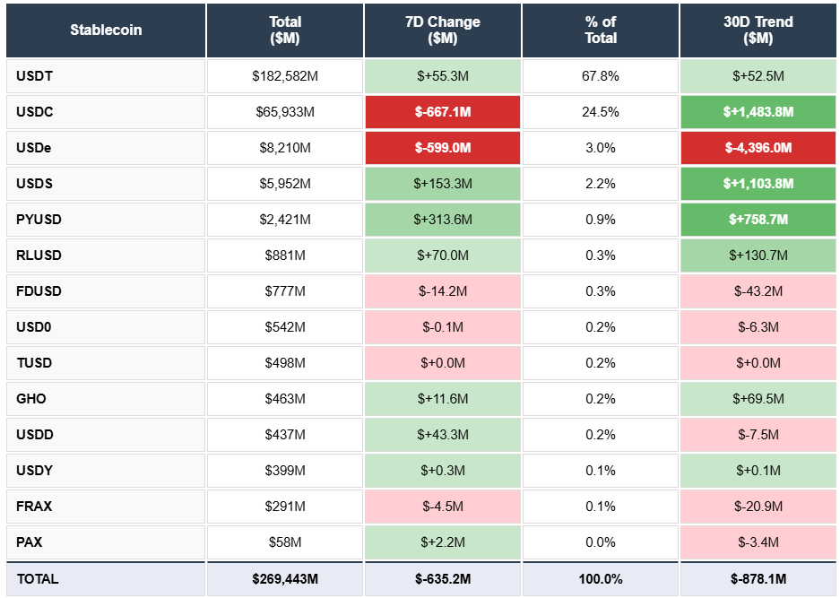Sort by the % of Total header
Viewport: 840px width, 598px height.
599,30
